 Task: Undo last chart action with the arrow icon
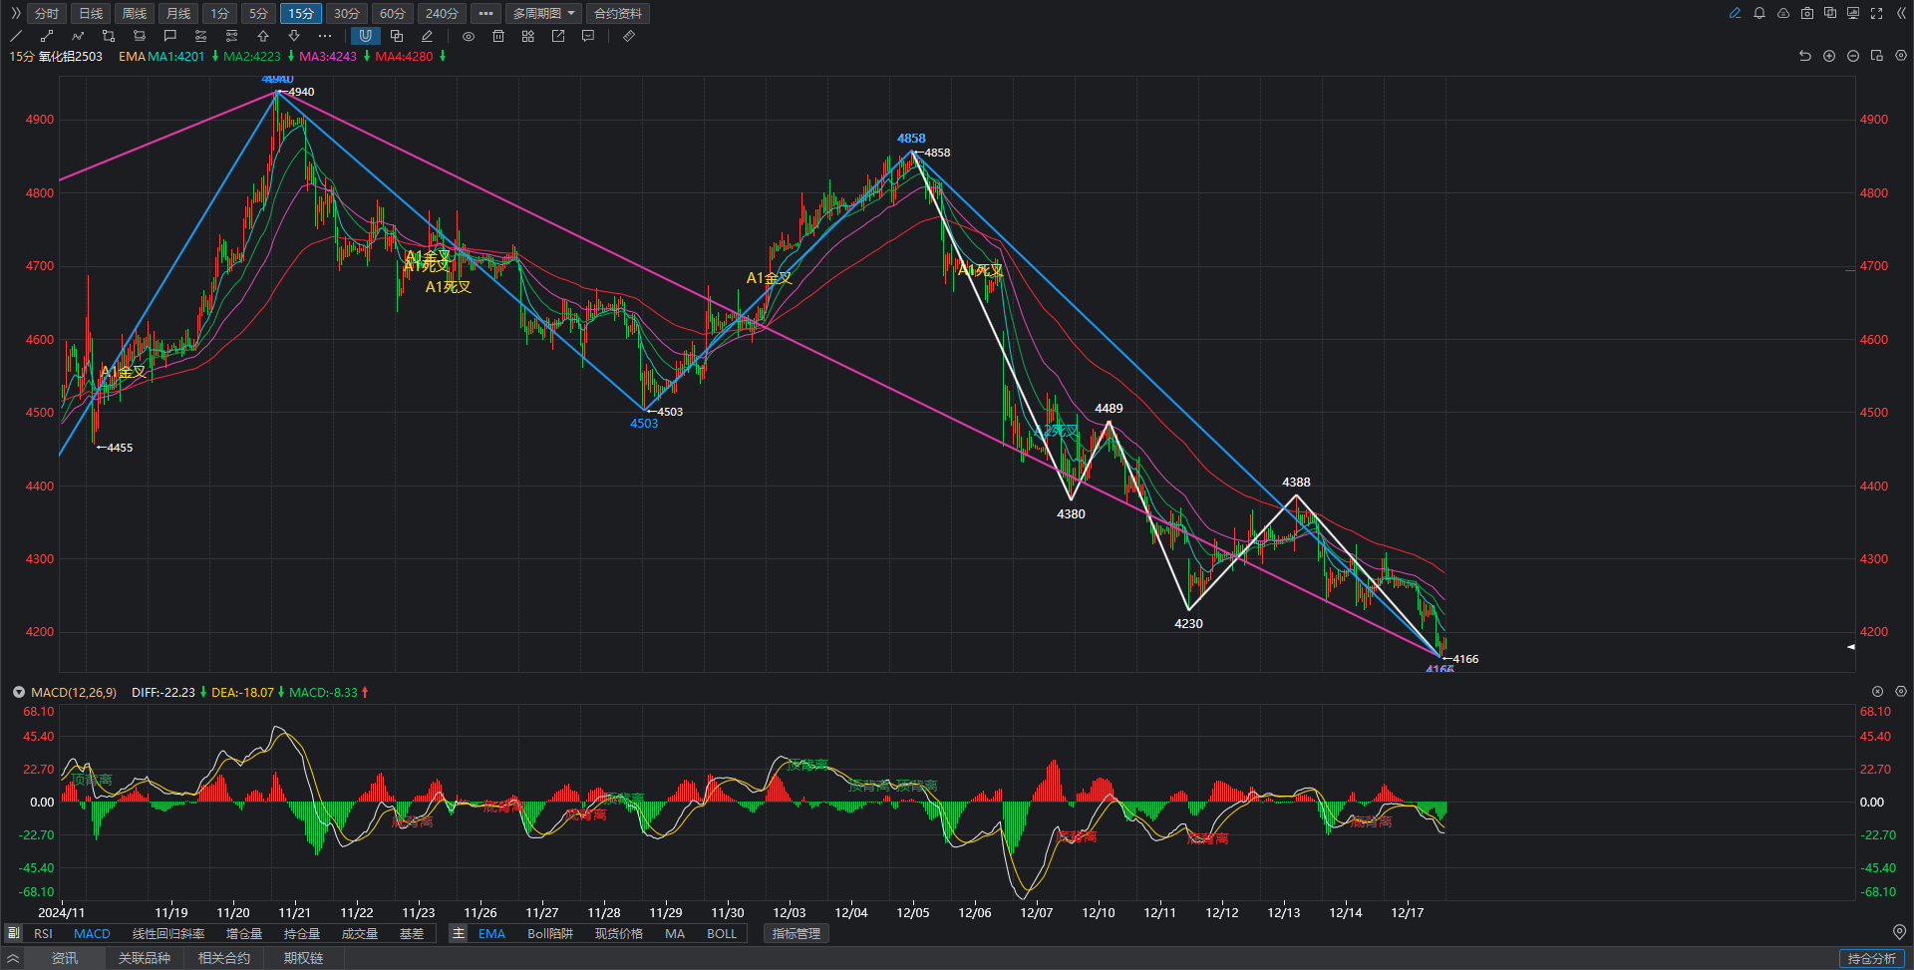(1804, 56)
